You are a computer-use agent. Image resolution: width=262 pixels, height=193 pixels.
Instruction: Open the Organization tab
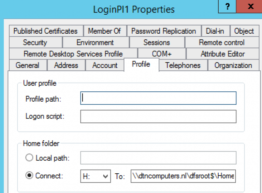(233, 65)
